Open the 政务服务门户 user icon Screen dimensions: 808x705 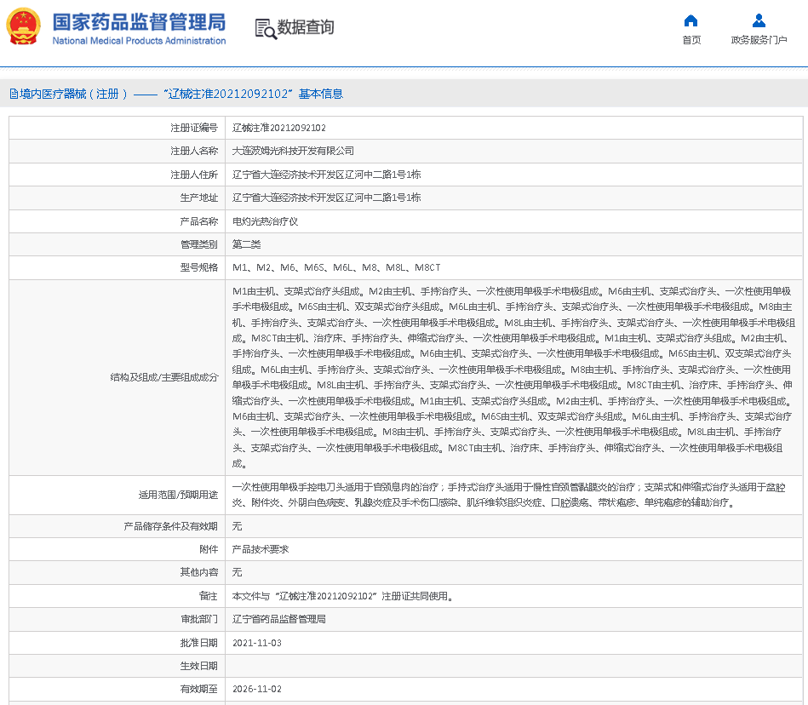[759, 20]
